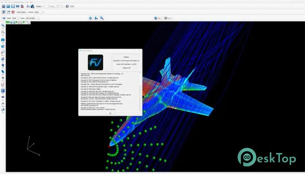Click the red seed point at the aircraft nose
The image size is (305, 174).
click(x=109, y=146)
